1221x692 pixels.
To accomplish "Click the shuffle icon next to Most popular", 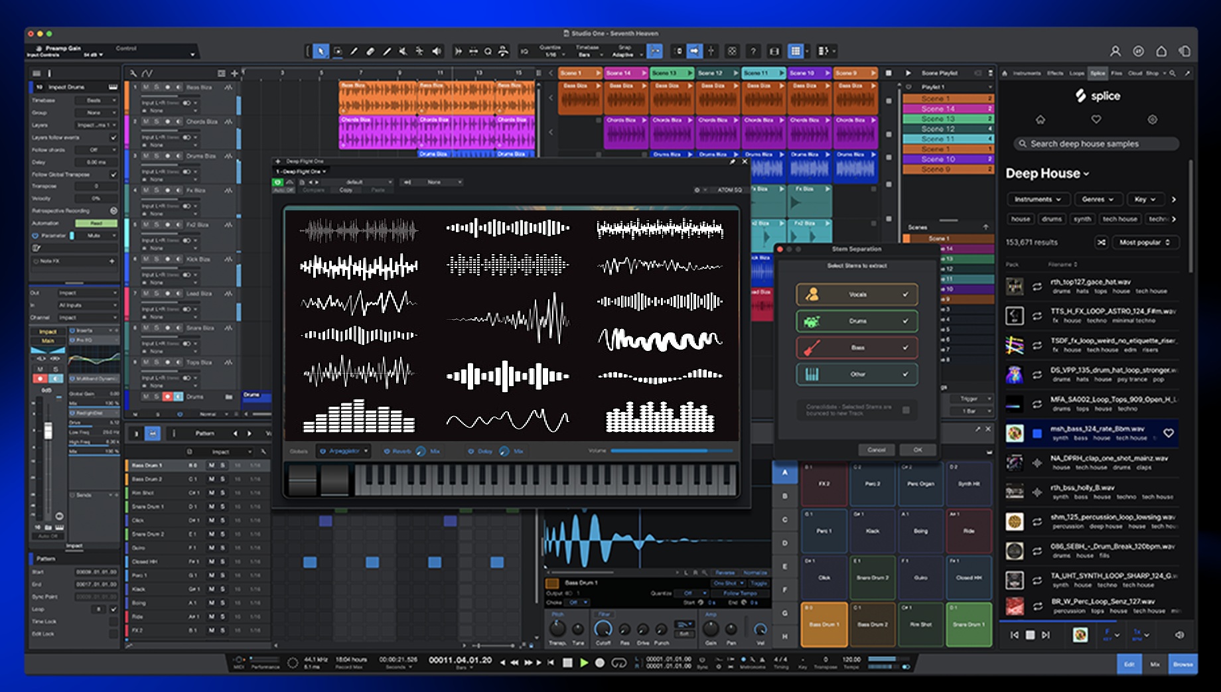I will coord(1101,242).
